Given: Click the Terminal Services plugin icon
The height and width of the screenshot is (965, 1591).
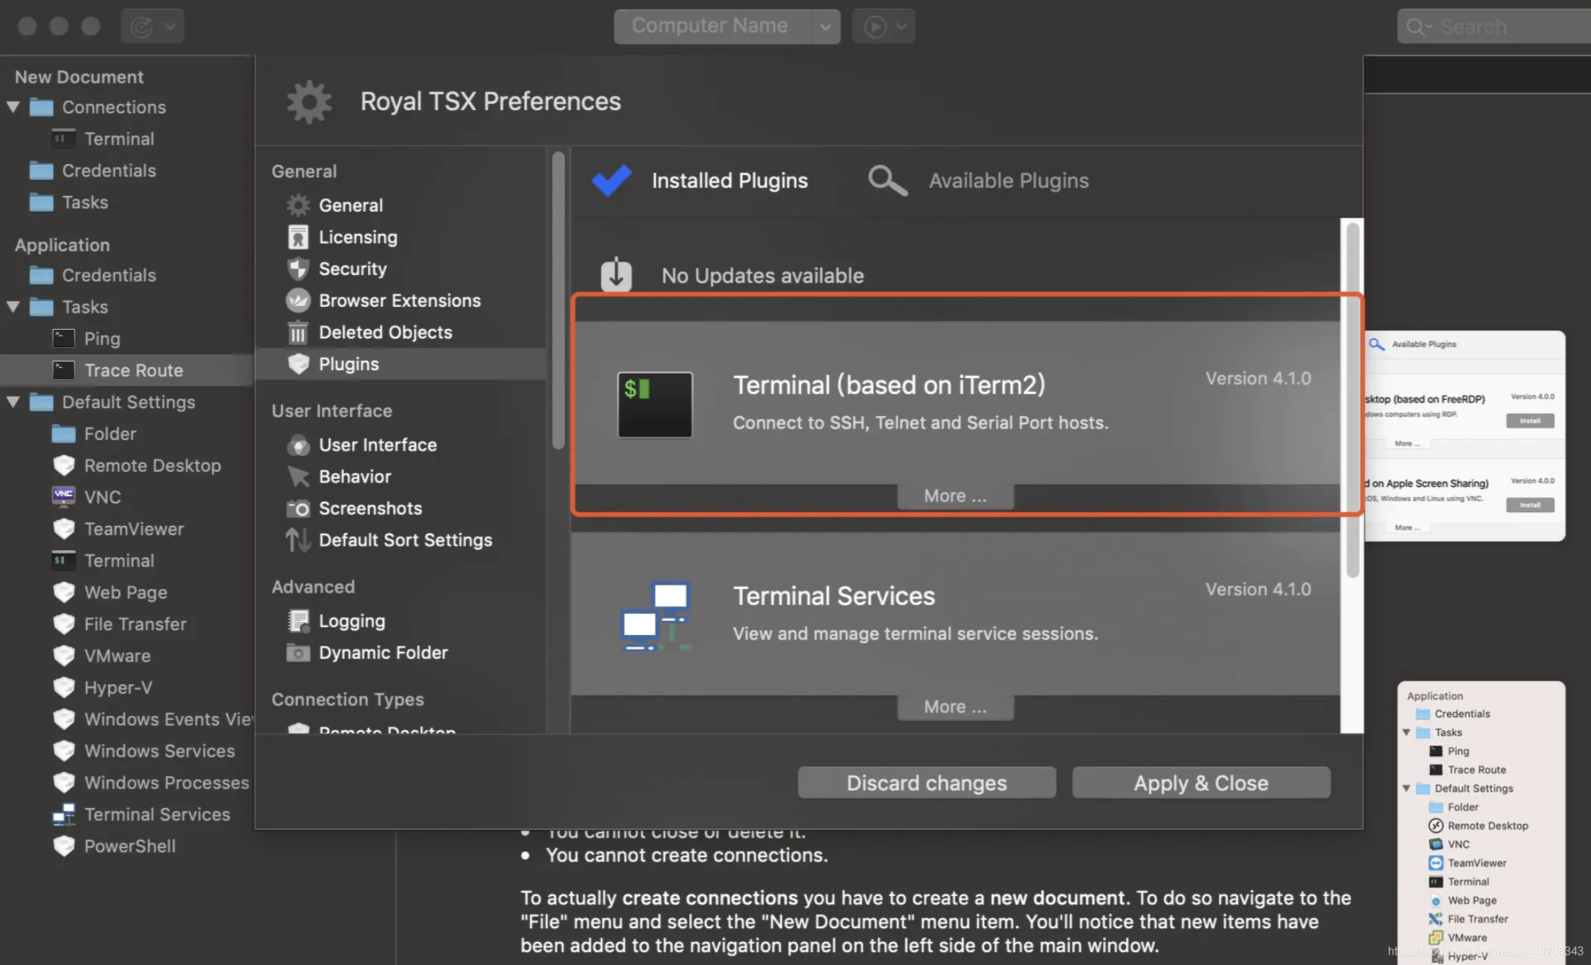Looking at the screenshot, I should [654, 616].
